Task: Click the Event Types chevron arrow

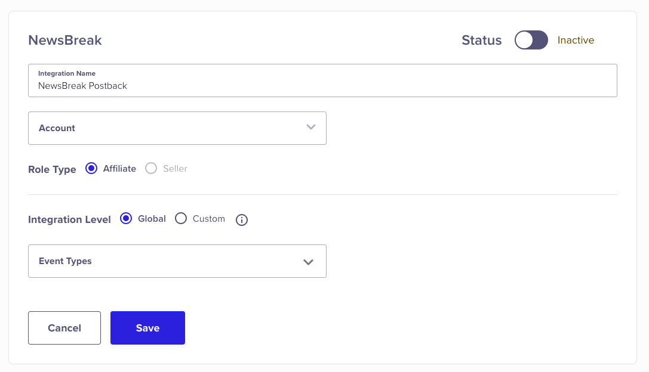Action: coord(308,262)
